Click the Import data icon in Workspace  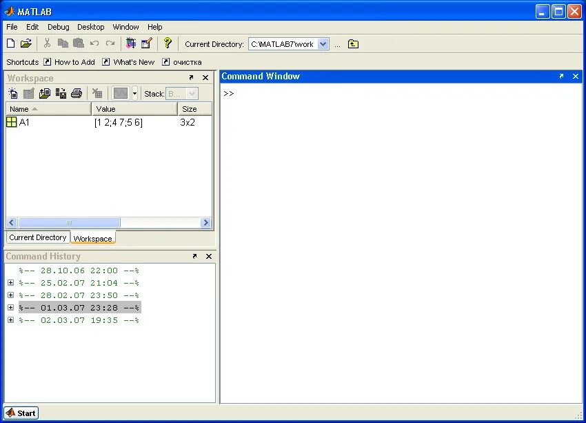(x=45, y=93)
